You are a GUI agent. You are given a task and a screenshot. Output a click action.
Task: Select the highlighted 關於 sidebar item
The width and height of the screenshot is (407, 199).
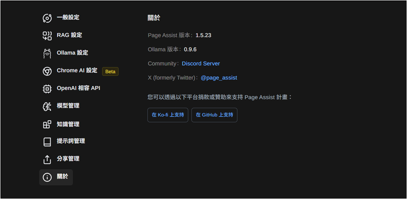(56, 177)
